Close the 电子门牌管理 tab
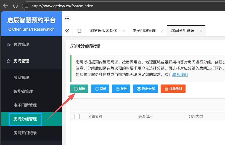The width and height of the screenshot is (225, 145). click(x=162, y=31)
